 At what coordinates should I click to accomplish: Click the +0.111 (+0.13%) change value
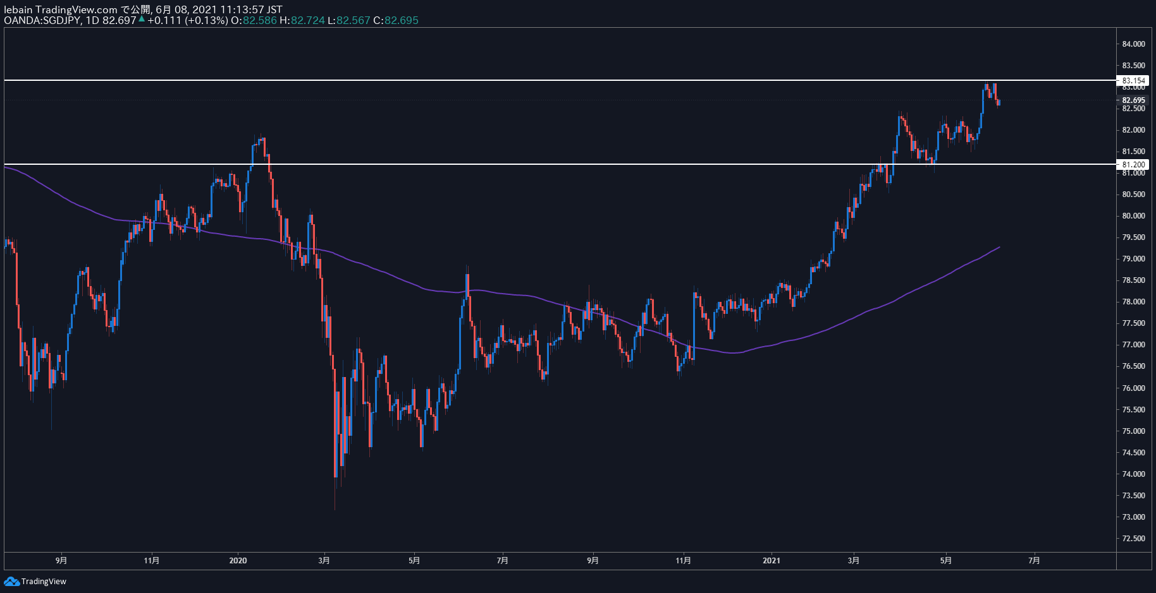click(x=187, y=20)
